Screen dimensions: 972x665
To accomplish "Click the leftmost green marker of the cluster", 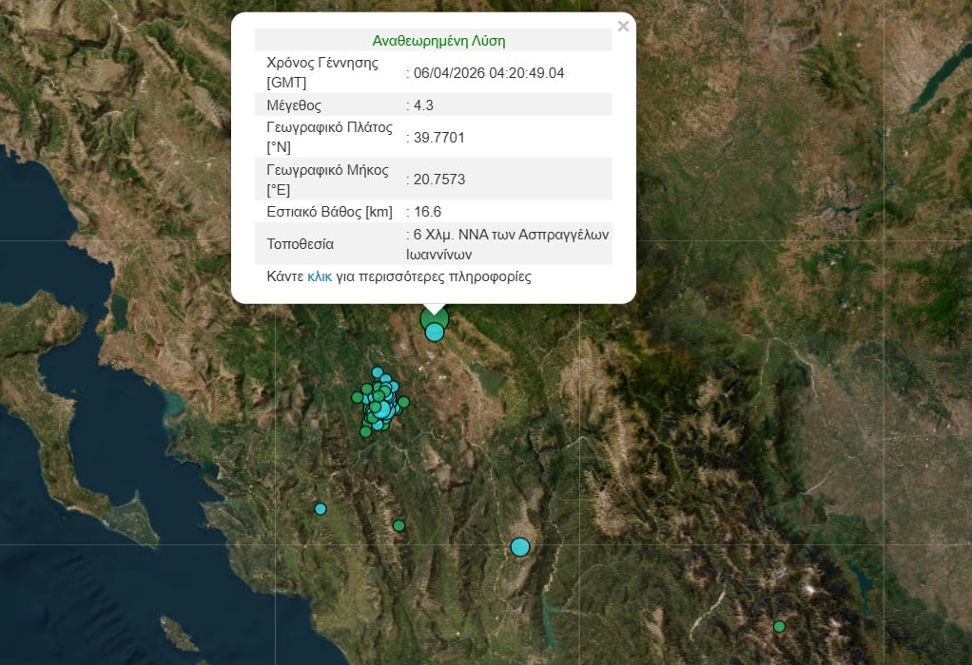I will coord(358,397).
